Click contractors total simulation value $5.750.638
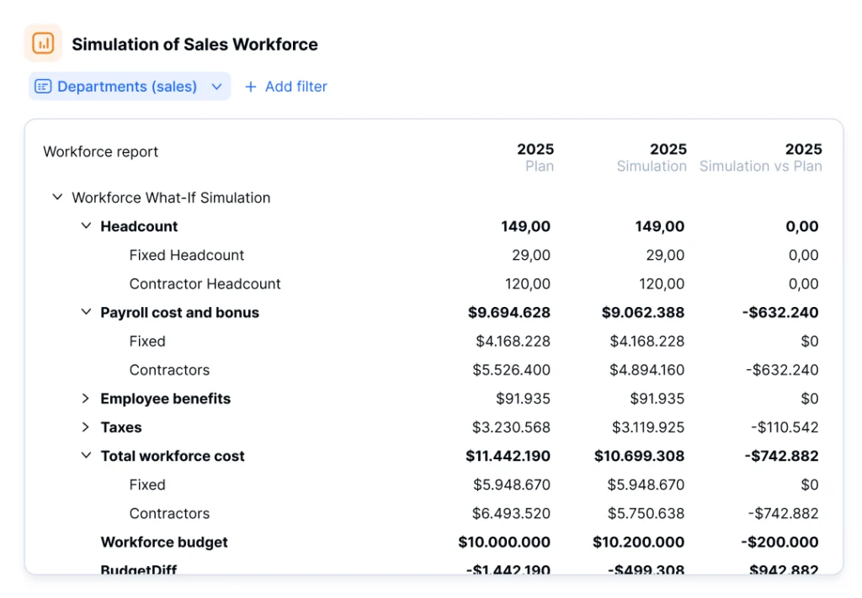 [x=646, y=513]
